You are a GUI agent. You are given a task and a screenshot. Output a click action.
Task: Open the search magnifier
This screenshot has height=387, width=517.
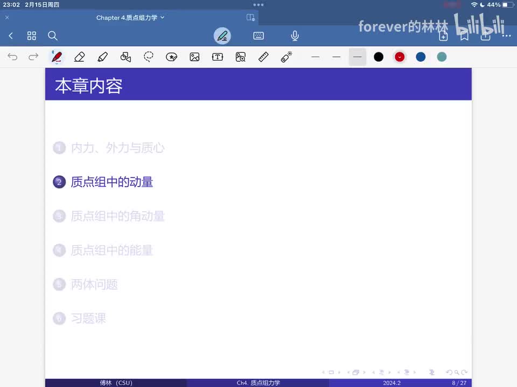53,35
